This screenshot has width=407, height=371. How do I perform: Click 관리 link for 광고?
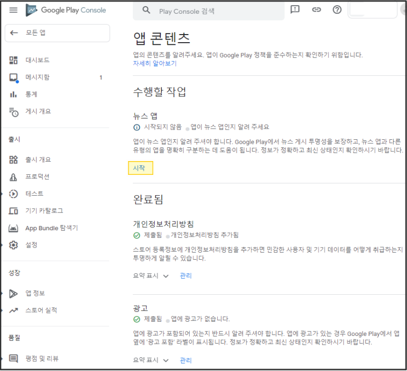tap(186, 360)
